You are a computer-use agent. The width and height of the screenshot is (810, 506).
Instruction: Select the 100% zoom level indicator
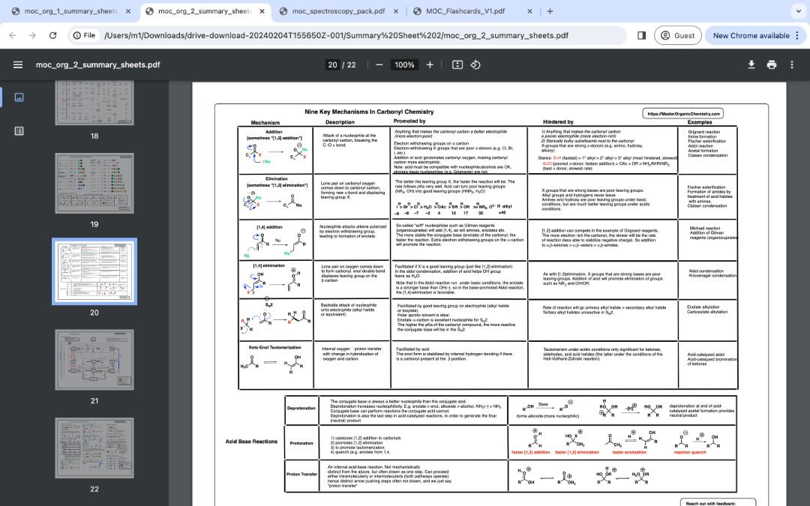point(404,64)
